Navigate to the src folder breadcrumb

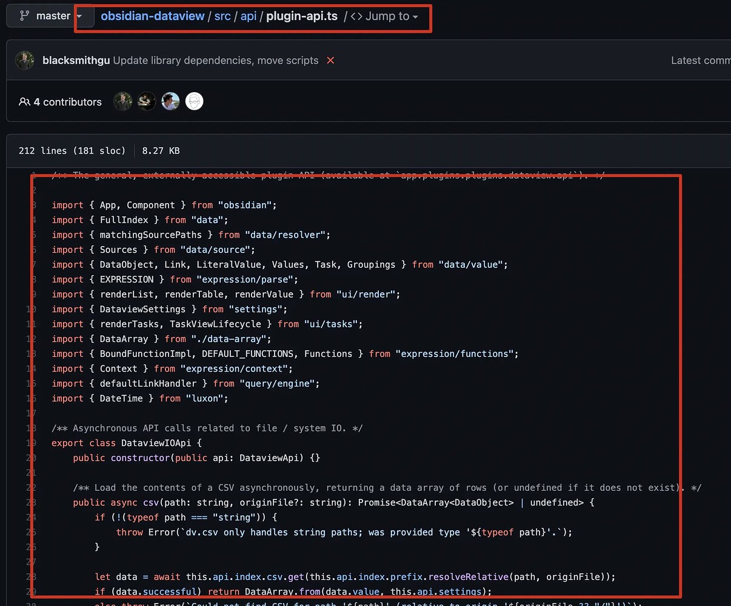222,16
